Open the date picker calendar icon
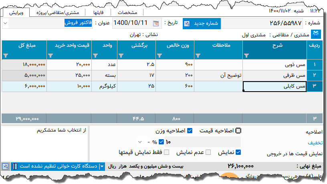This screenshot has width=327, height=184. 156,23
